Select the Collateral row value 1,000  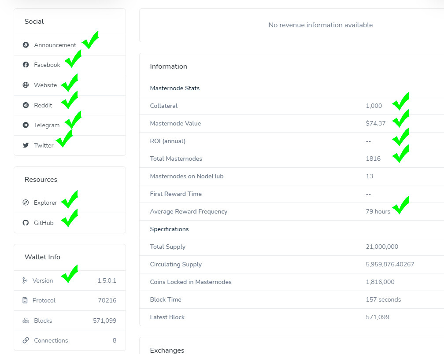coord(374,106)
